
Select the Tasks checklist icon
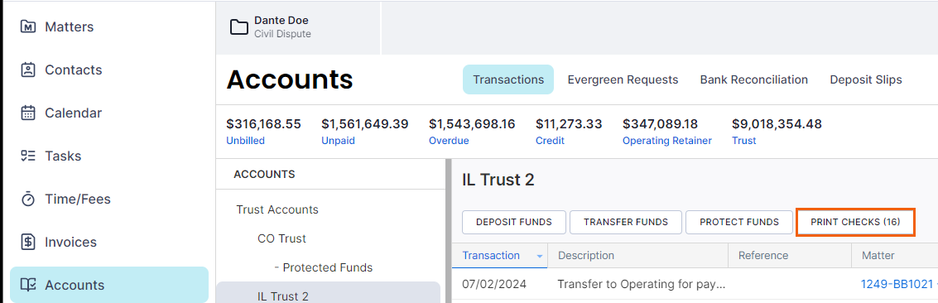coord(27,156)
